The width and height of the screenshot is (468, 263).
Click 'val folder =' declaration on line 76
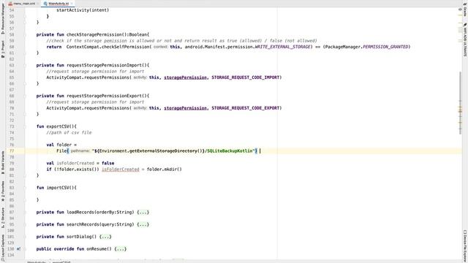(x=61, y=145)
